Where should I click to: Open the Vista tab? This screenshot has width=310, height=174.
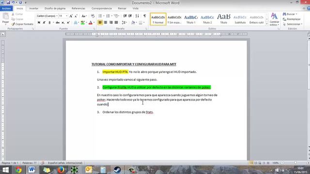click(136, 9)
